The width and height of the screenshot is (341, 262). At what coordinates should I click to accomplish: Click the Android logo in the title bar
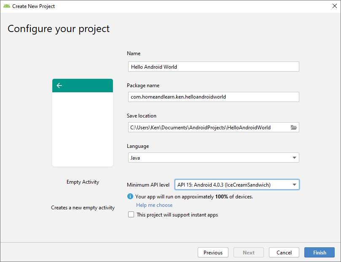coord(7,6)
